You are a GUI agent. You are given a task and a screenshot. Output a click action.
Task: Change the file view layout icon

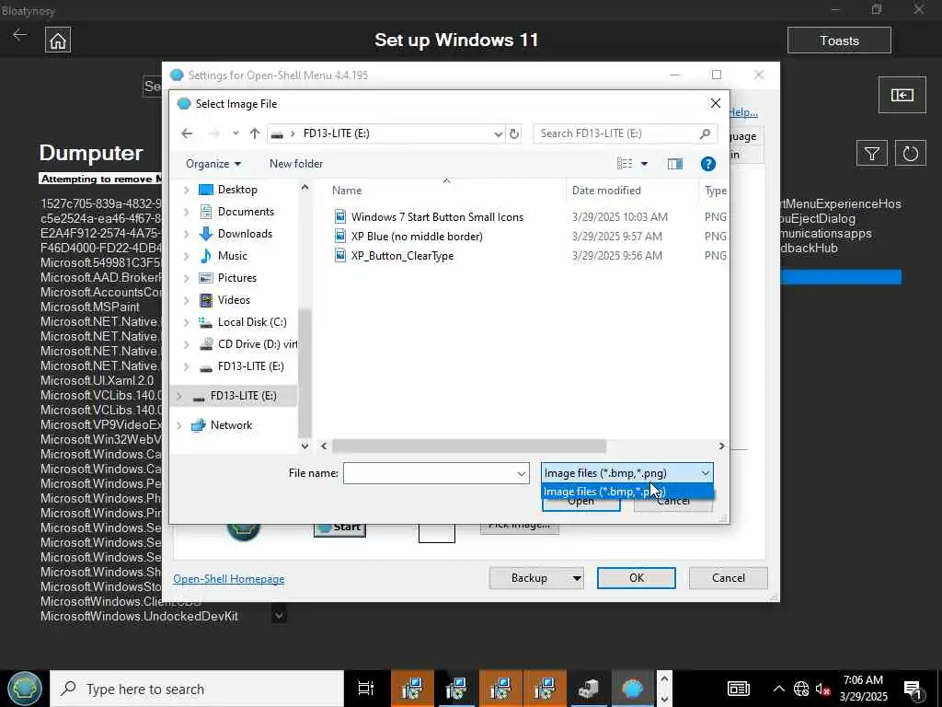click(625, 164)
